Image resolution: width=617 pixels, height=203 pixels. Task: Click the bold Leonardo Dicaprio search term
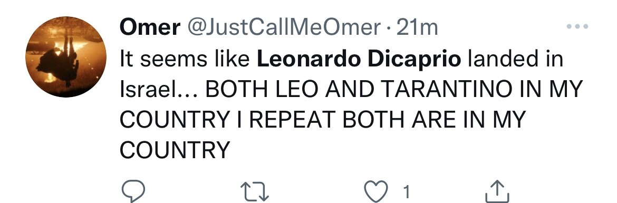pos(359,60)
